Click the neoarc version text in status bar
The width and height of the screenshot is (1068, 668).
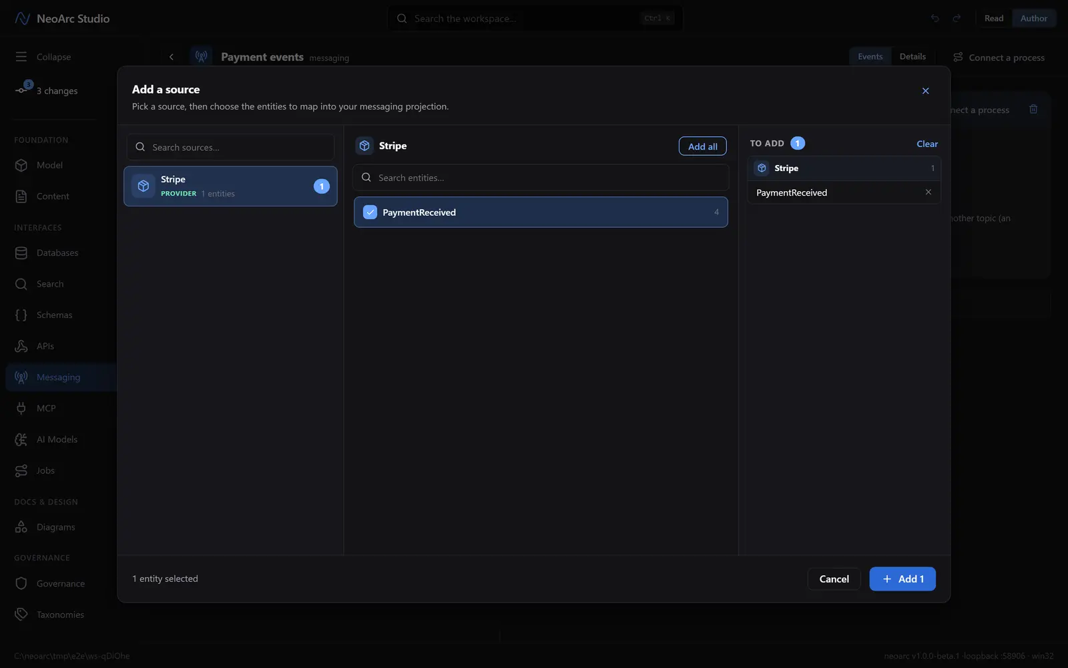point(969,656)
